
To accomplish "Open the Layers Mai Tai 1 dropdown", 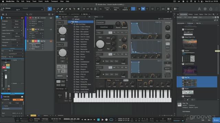I will tap(18, 27).
